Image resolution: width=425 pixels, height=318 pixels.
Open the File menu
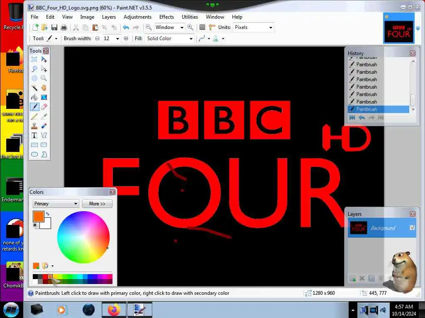pyautogui.click(x=34, y=17)
